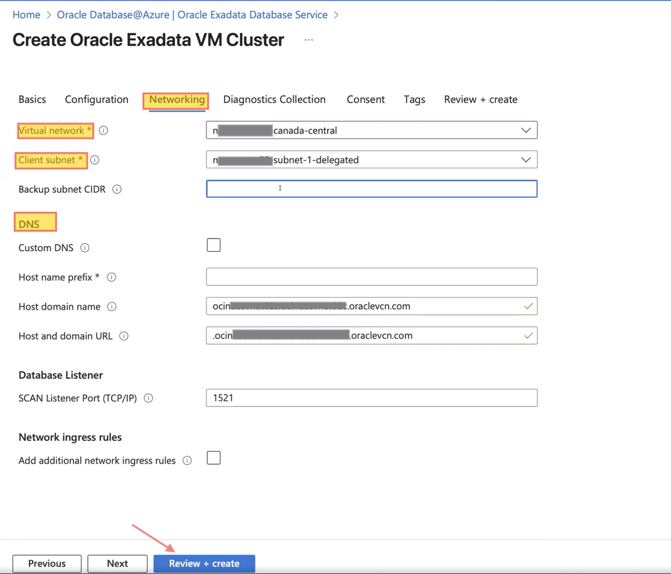The image size is (671, 574).
Task: Click the Host and domain URL field
Action: tap(372, 335)
